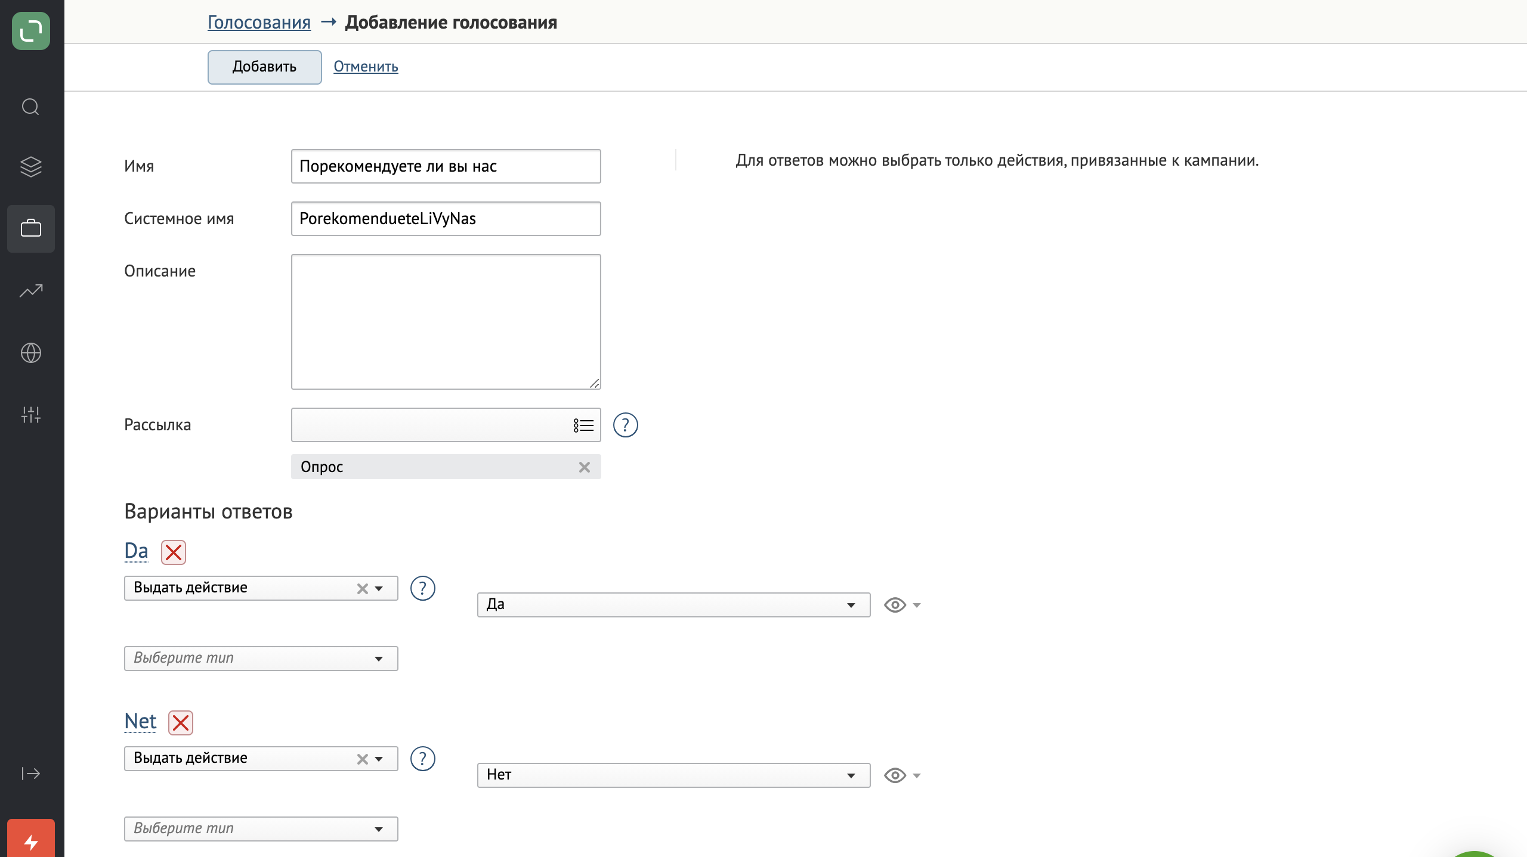Show help for Da action selector

coord(423,588)
